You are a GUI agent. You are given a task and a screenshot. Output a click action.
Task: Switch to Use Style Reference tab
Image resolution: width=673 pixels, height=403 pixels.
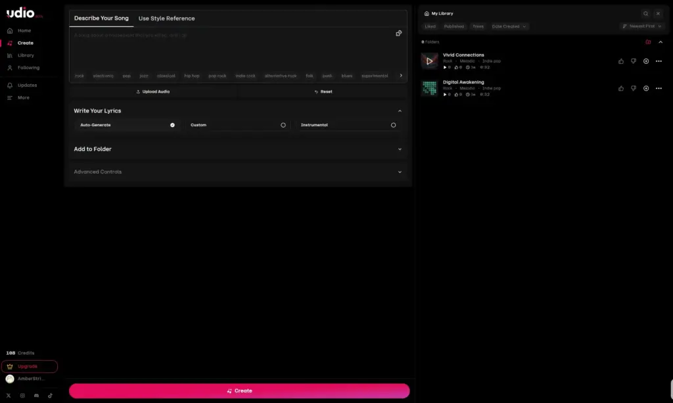click(x=166, y=18)
